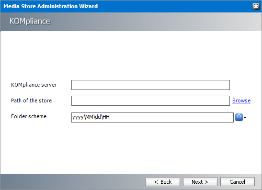Screen dimensions: 262x190
Task: Close the Media Store Administration Wizard
Action: [256, 6]
